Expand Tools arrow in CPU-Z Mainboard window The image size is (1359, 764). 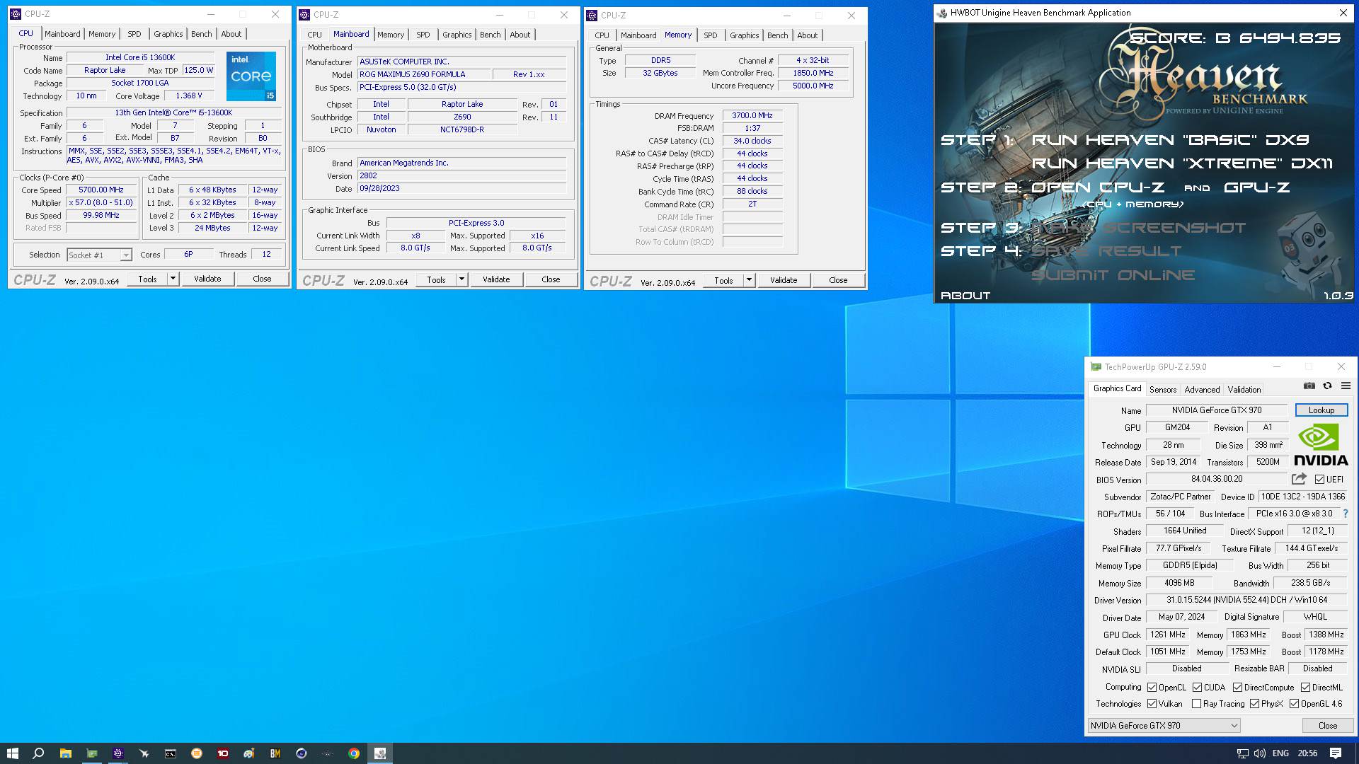[x=461, y=279]
